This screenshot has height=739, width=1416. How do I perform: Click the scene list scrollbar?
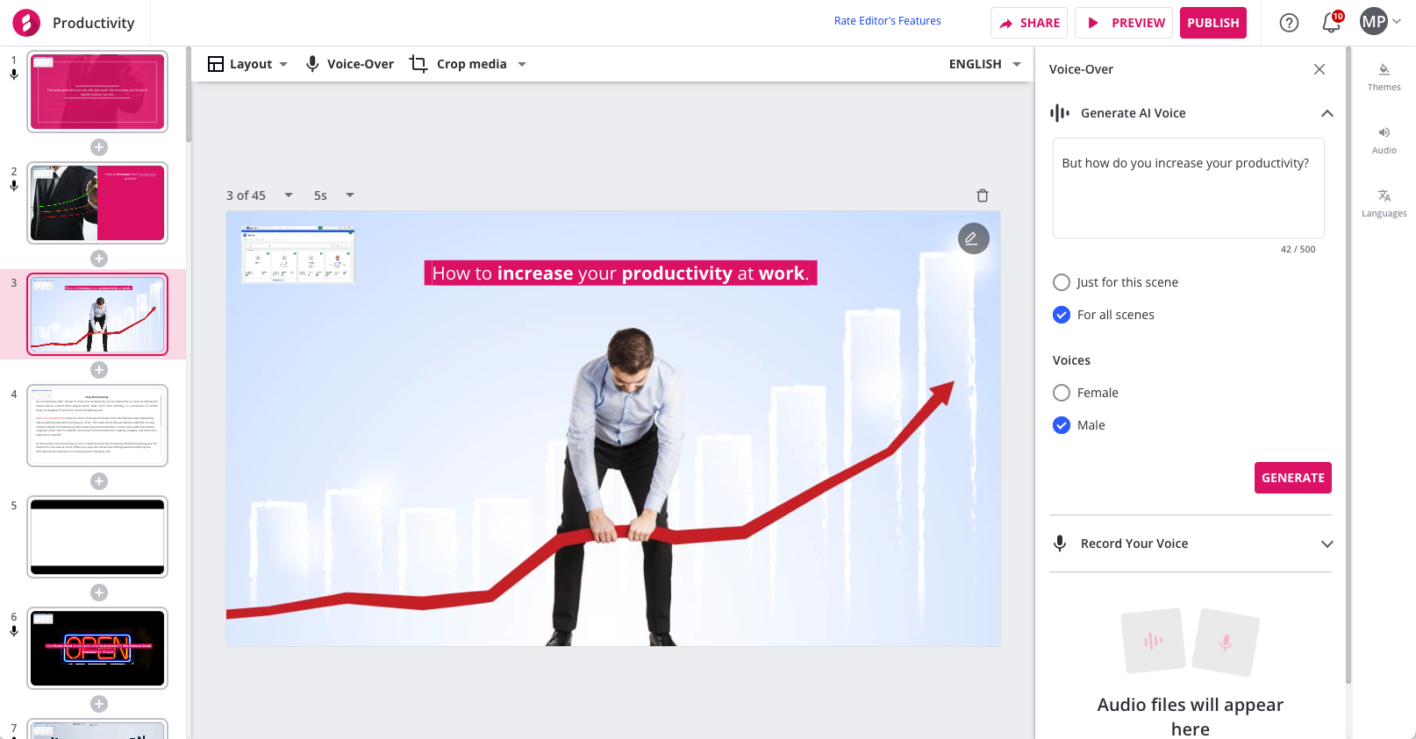click(189, 96)
